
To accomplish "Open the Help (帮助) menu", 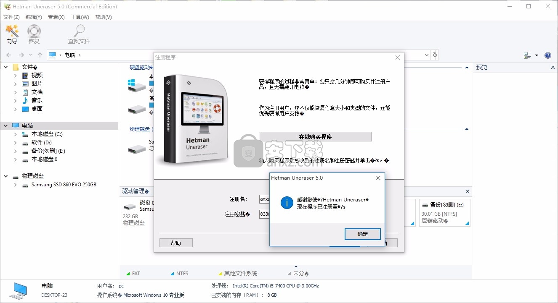I will 104,17.
